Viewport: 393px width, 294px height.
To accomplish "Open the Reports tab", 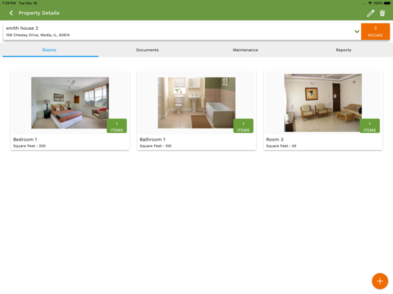I will (x=343, y=50).
